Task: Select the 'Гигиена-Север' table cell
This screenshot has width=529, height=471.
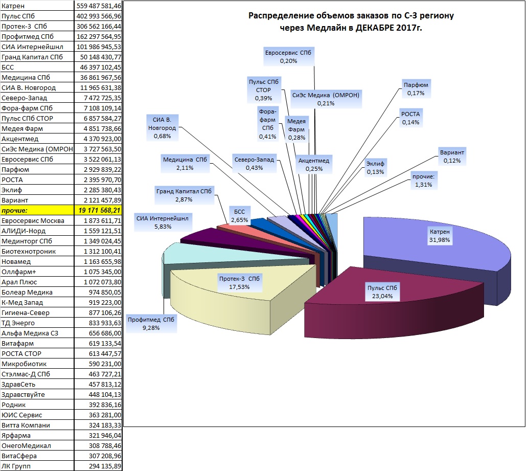Action: [x=37, y=312]
